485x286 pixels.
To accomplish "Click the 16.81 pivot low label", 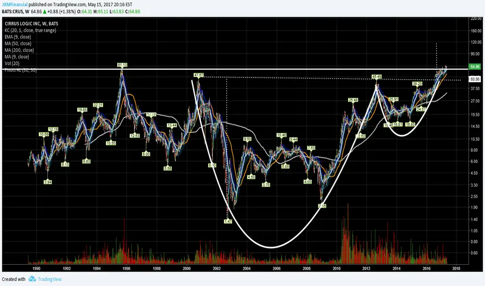I will tap(398, 124).
